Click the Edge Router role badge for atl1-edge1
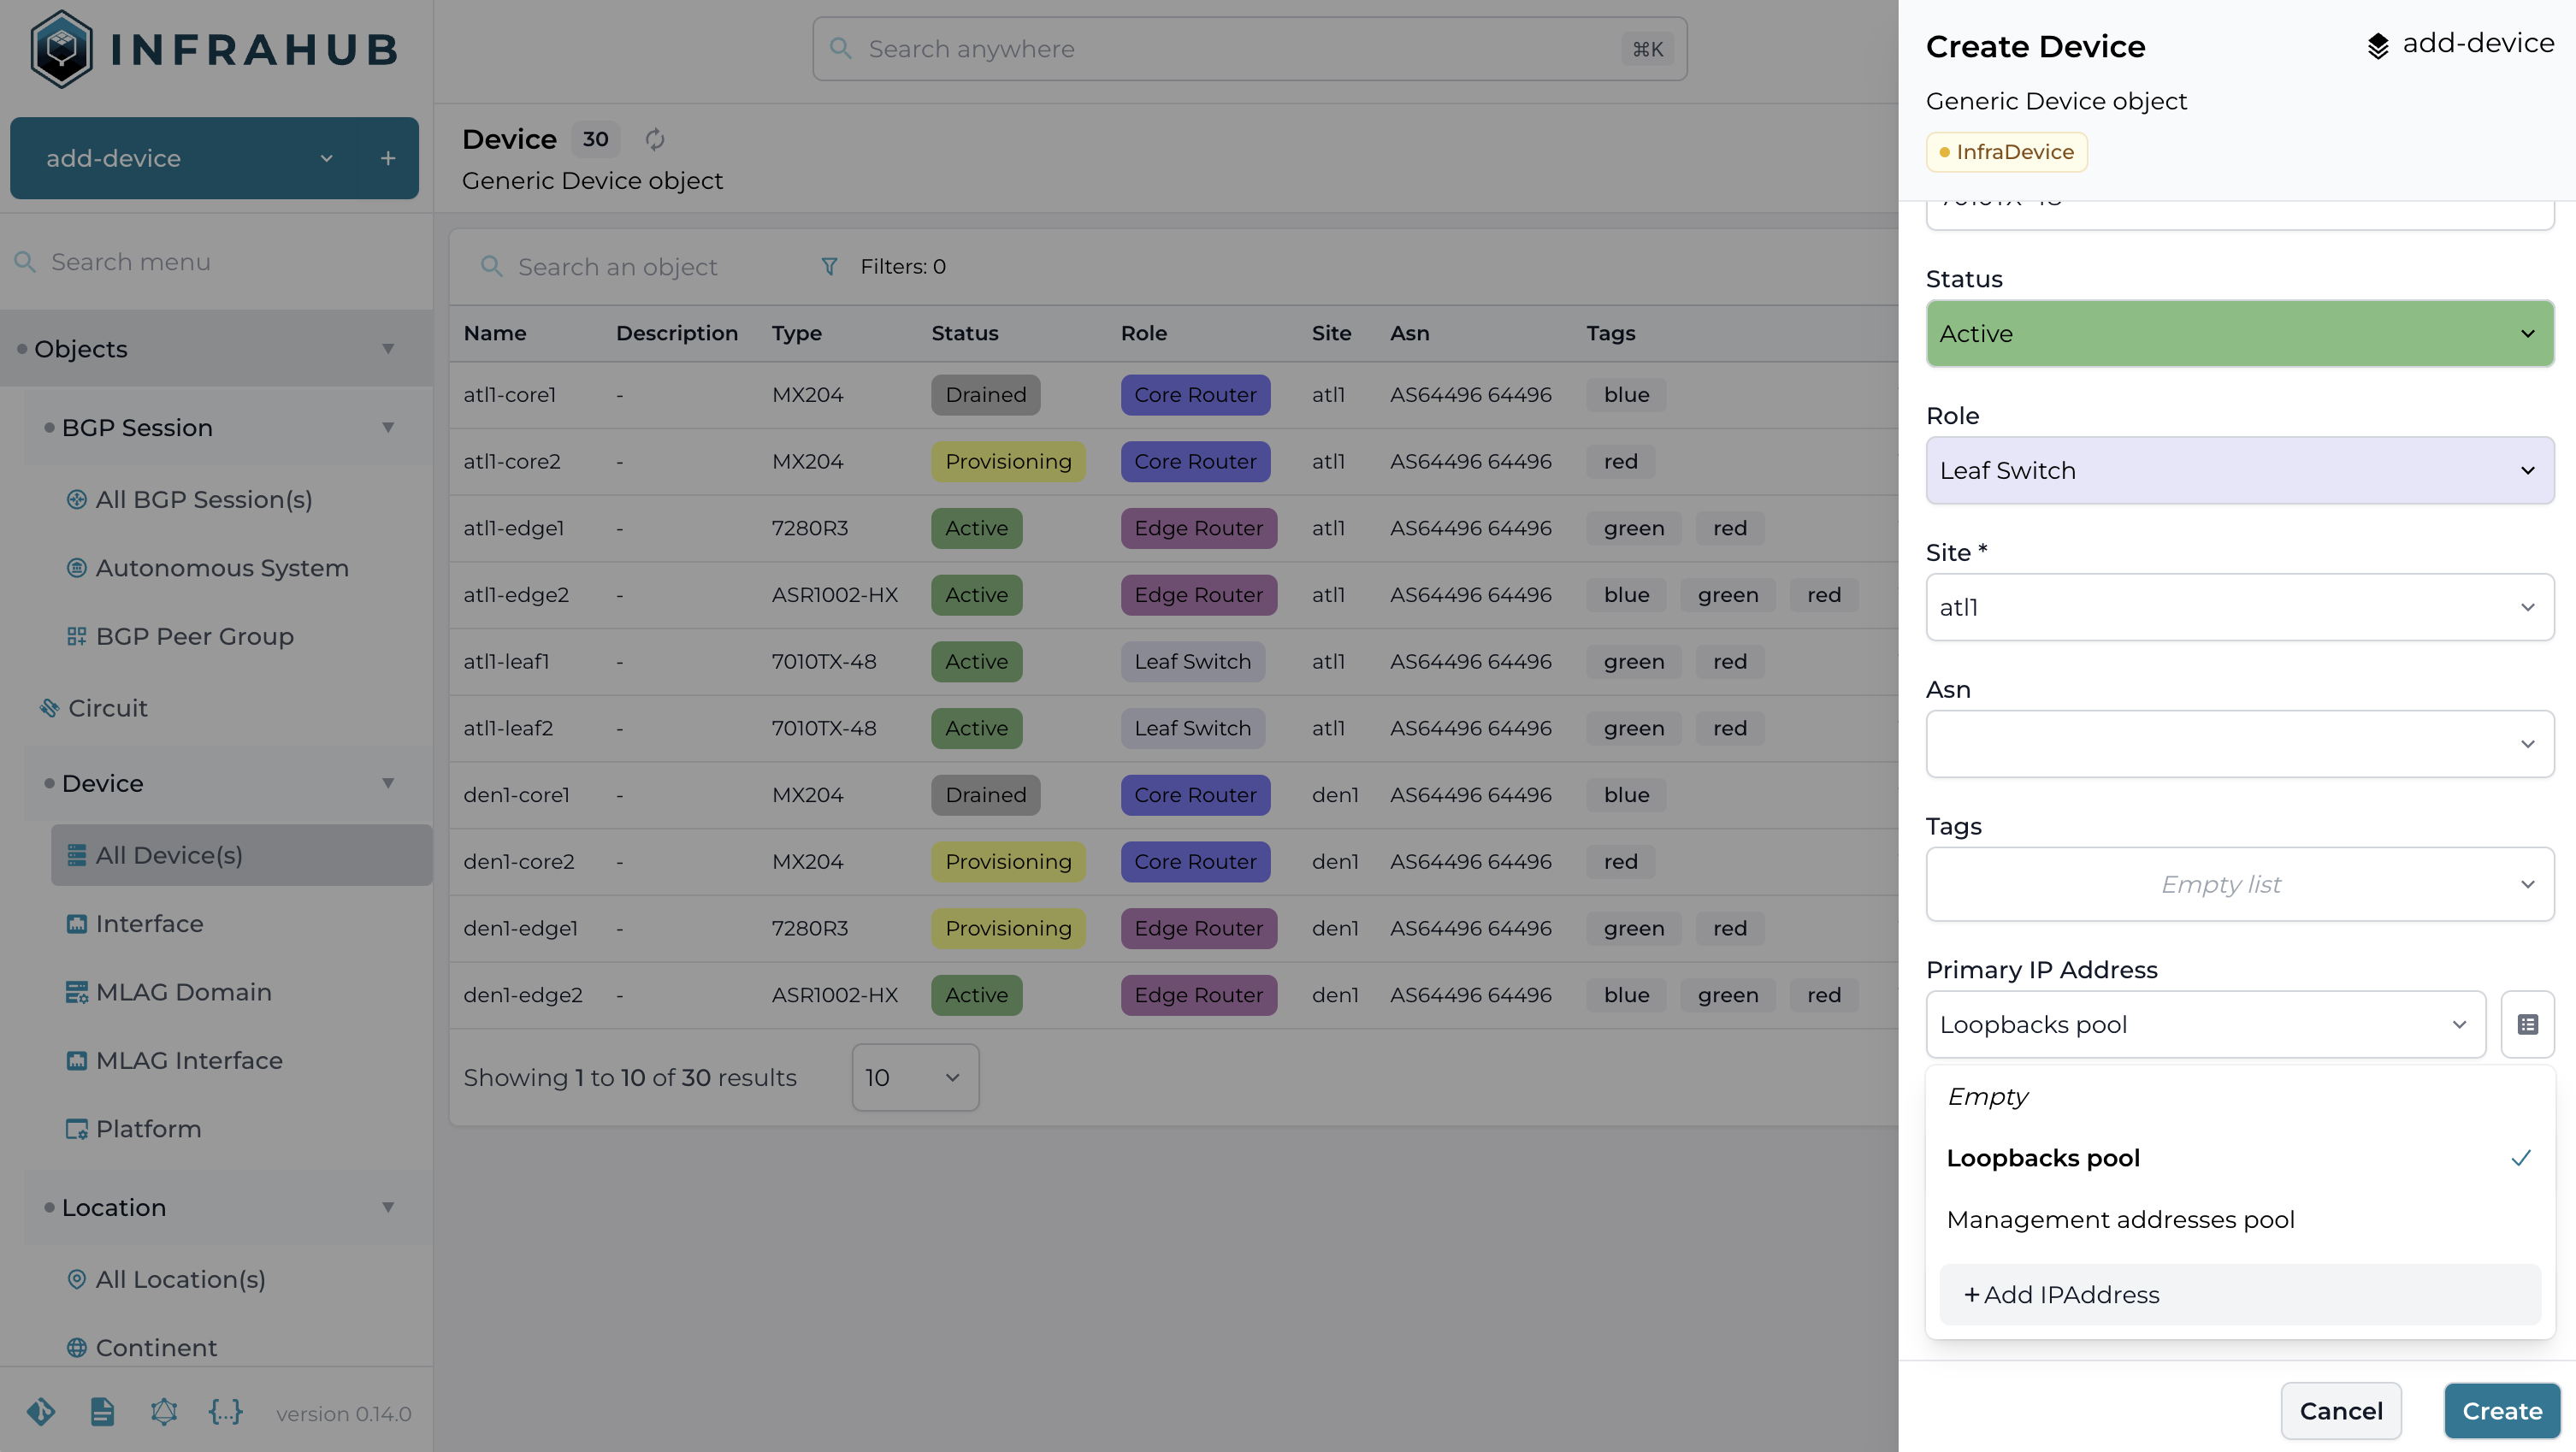Screen dimensions: 2576x1452 (x=1198, y=528)
